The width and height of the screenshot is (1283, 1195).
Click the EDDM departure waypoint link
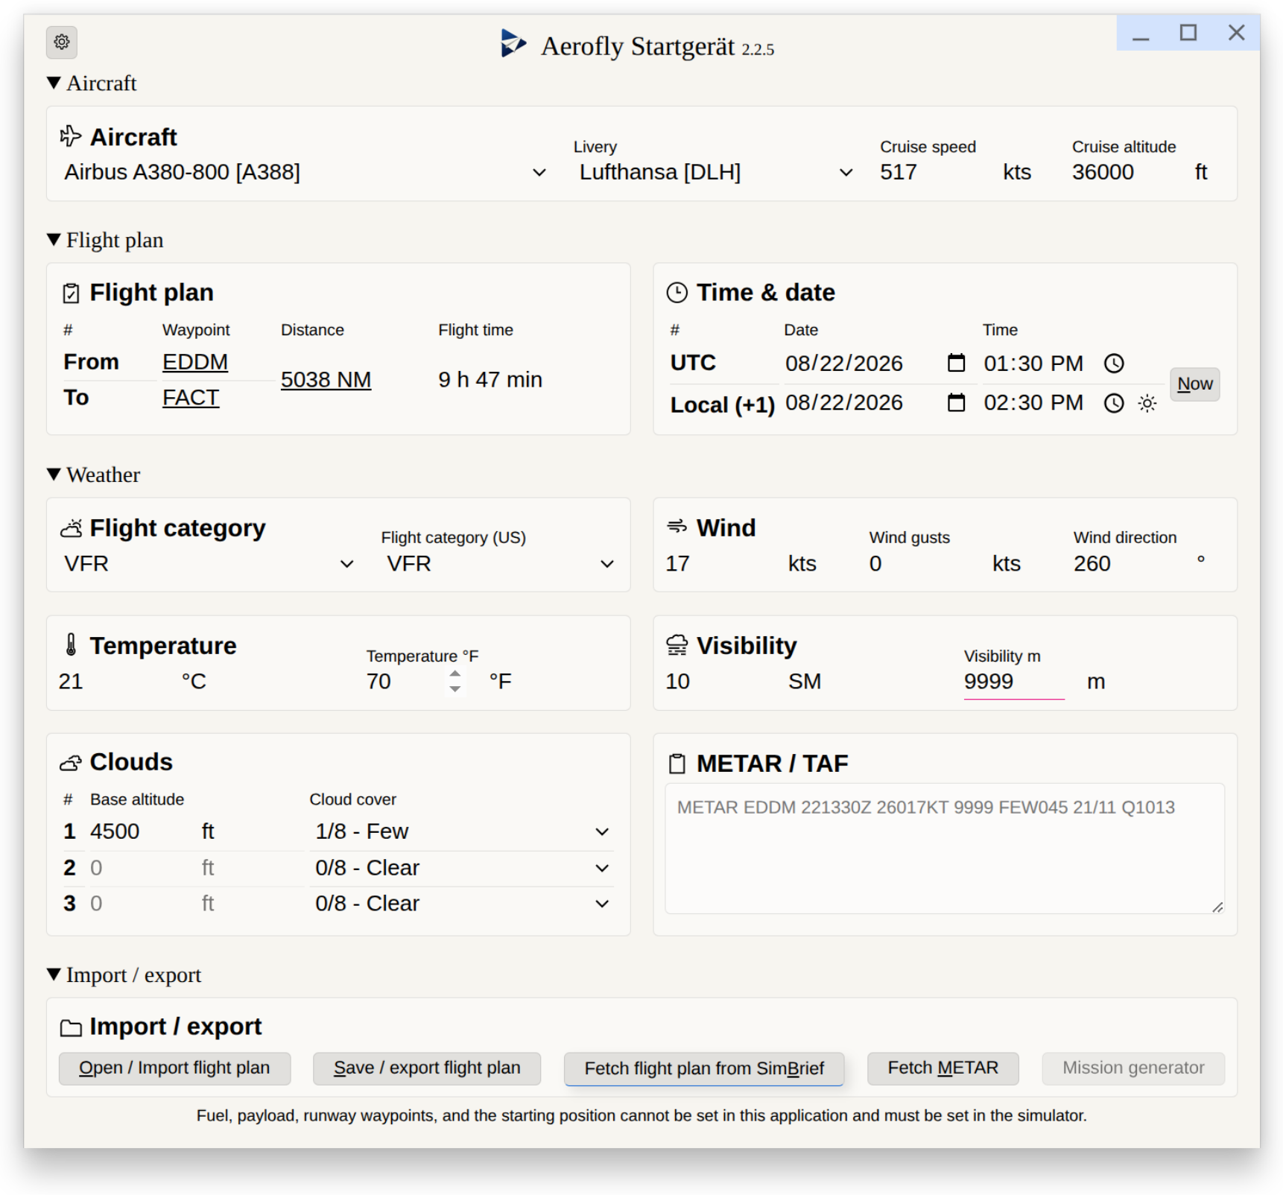pyautogui.click(x=195, y=362)
